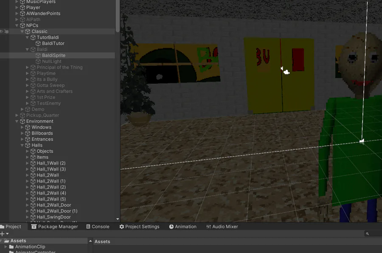This screenshot has width=382, height=253.
Task: Click the Assets folder icon
Action: point(6,241)
